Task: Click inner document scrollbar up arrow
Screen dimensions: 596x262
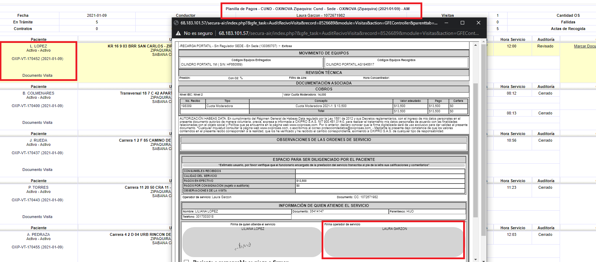Action: pos(475,45)
